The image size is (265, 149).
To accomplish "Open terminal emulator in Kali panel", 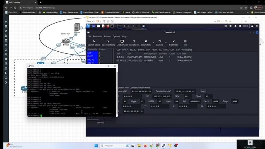I will (x=112, y=26).
